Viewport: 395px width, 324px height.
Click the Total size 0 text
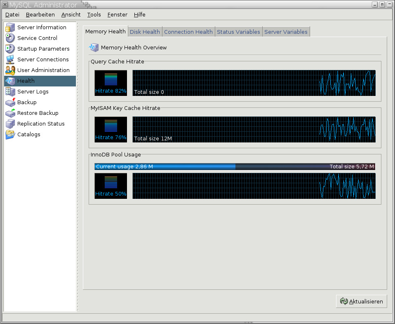click(149, 92)
